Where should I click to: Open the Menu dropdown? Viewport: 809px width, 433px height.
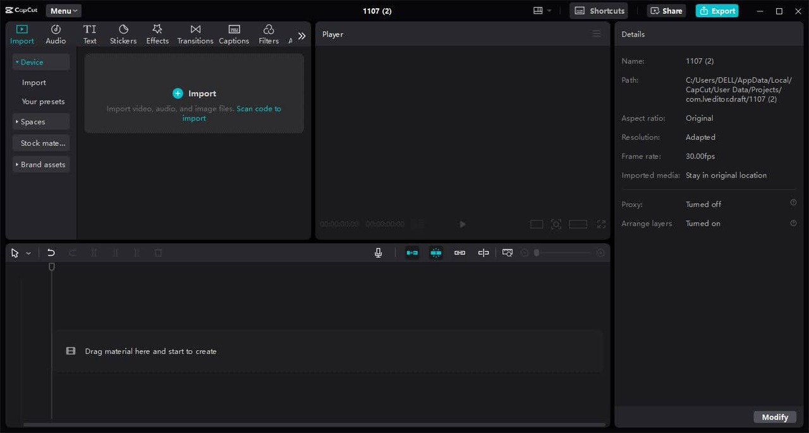pyautogui.click(x=63, y=10)
